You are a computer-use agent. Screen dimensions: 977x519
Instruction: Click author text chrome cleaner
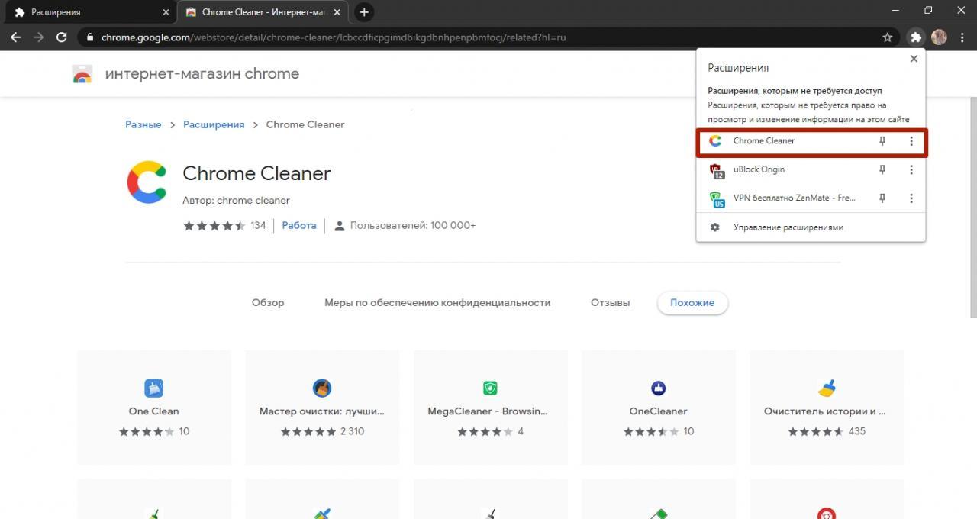pyautogui.click(x=236, y=200)
